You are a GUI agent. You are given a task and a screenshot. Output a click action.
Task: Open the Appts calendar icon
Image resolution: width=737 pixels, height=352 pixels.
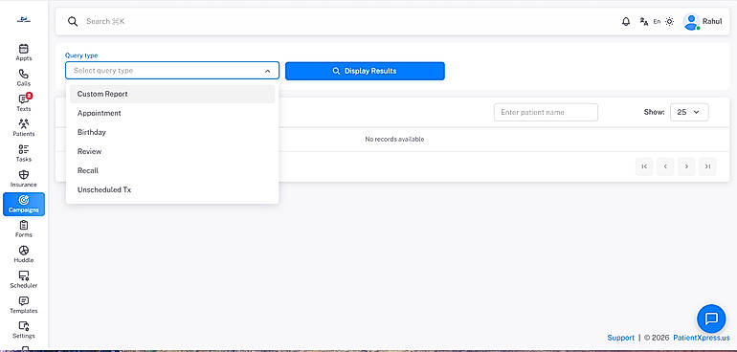pyautogui.click(x=24, y=49)
